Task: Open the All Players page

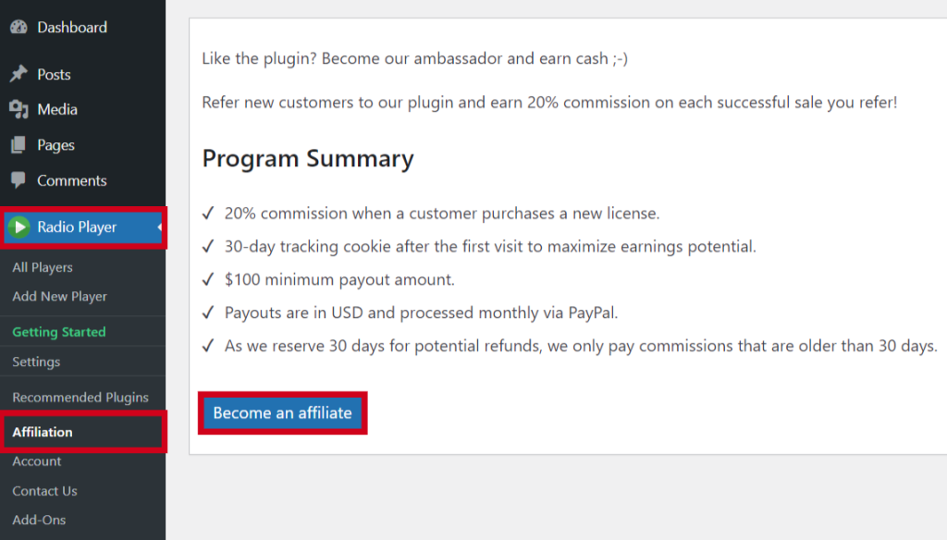Action: (x=42, y=267)
